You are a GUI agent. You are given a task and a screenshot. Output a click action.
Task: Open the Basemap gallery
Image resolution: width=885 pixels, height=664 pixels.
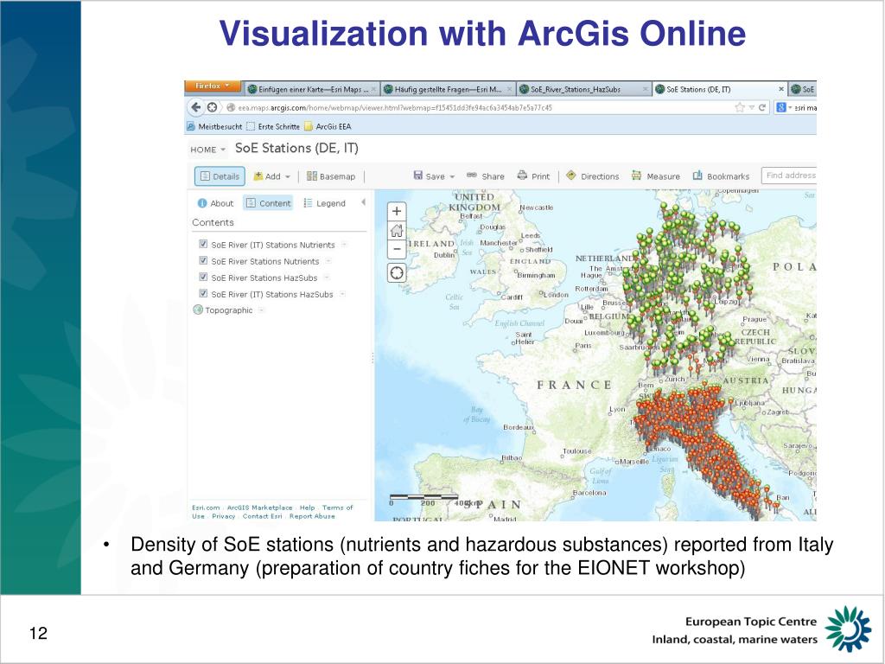click(331, 176)
